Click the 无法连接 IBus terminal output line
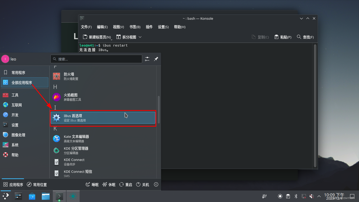This screenshot has height=202, width=359. point(94,50)
